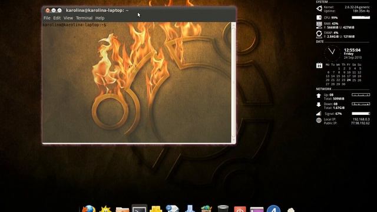
Task: Open the File menu in terminal
Action: pos(47,18)
